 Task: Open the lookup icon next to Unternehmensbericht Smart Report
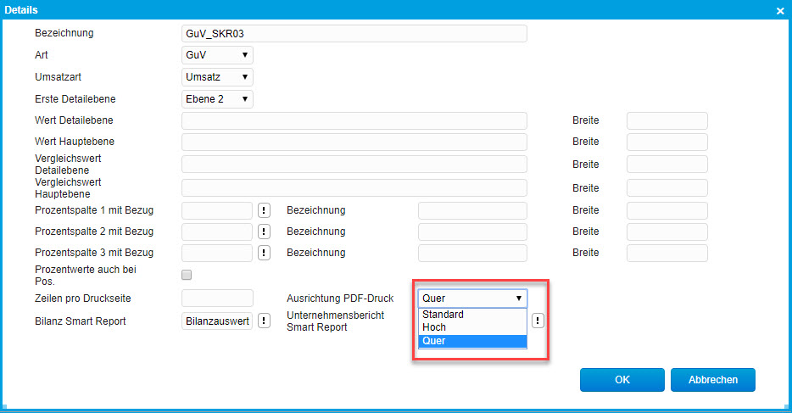coord(538,321)
